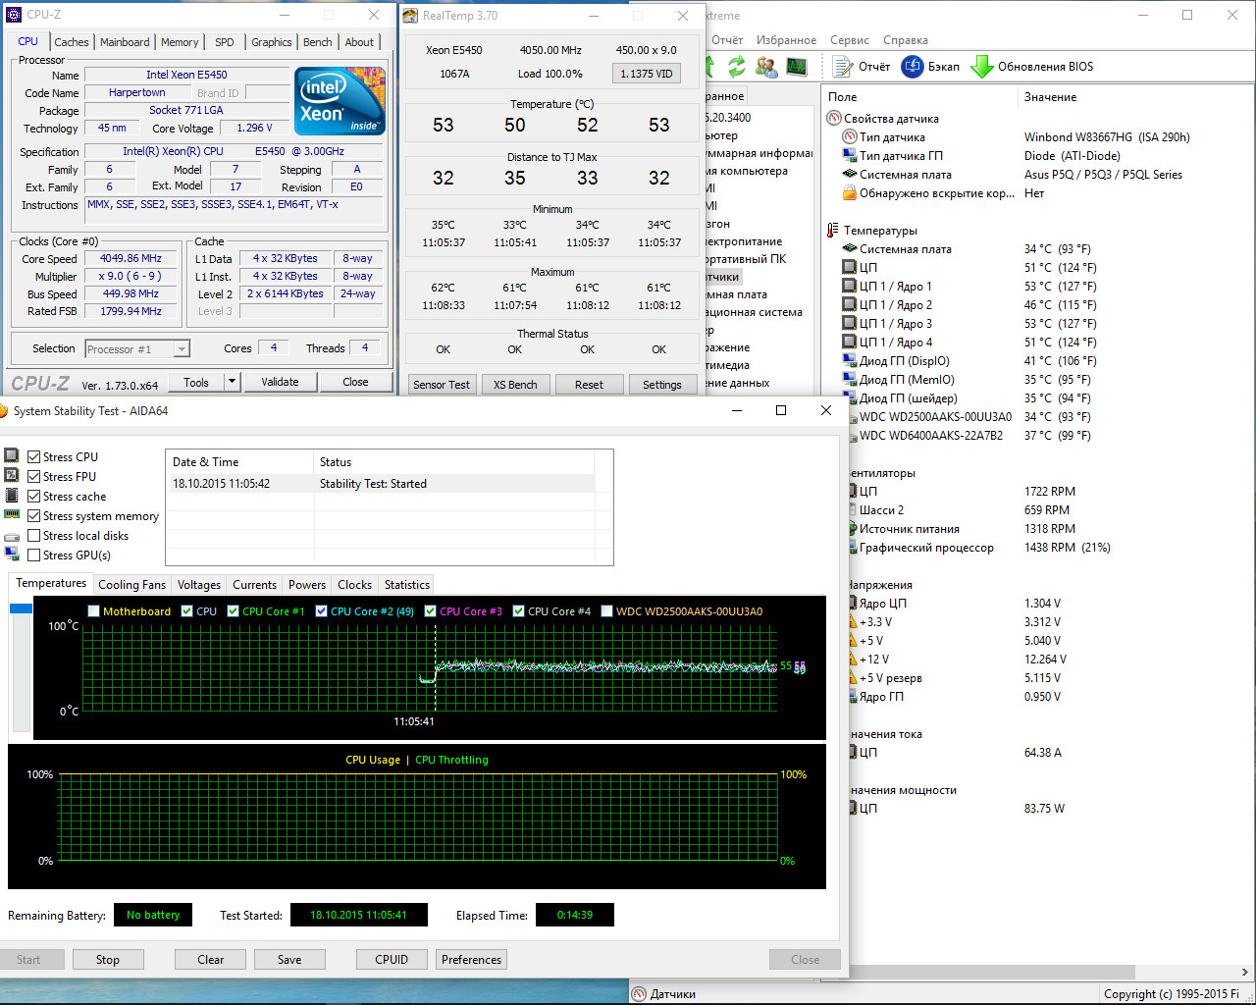This screenshot has width=1256, height=1005.
Task: Check the Motherboard graph checkbox
Action: point(94,611)
